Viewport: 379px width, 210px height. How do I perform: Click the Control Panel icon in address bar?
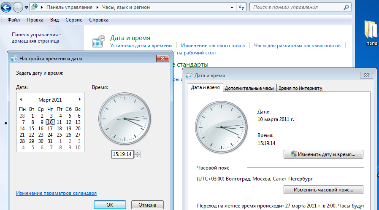point(35,7)
